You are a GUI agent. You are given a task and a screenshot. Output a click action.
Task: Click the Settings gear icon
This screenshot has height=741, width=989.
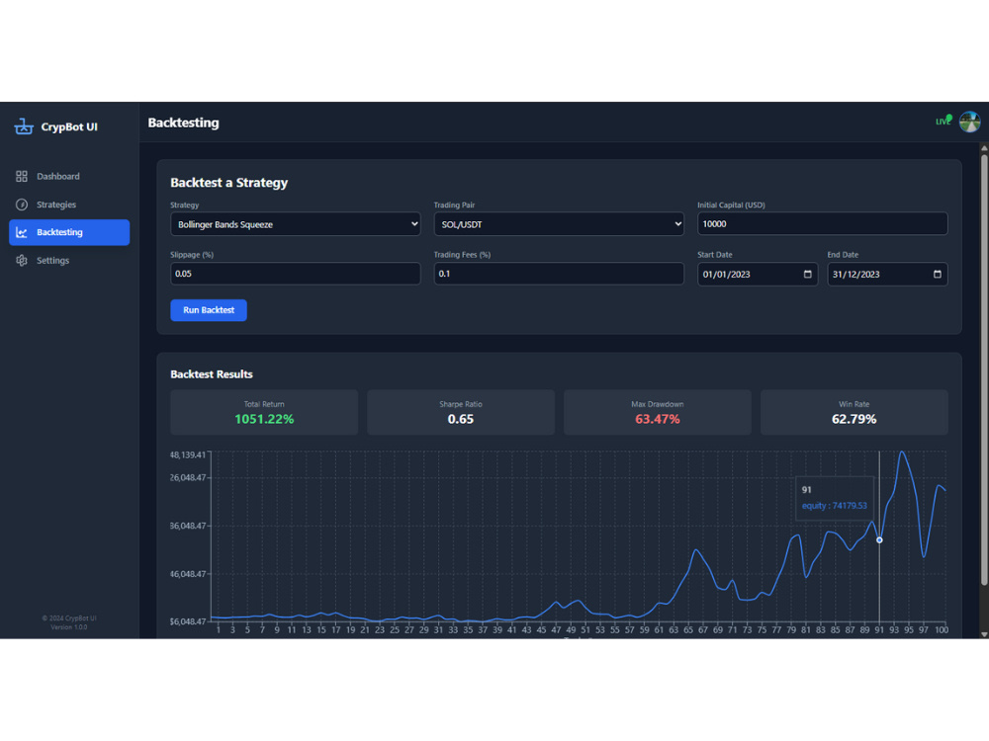coord(22,260)
